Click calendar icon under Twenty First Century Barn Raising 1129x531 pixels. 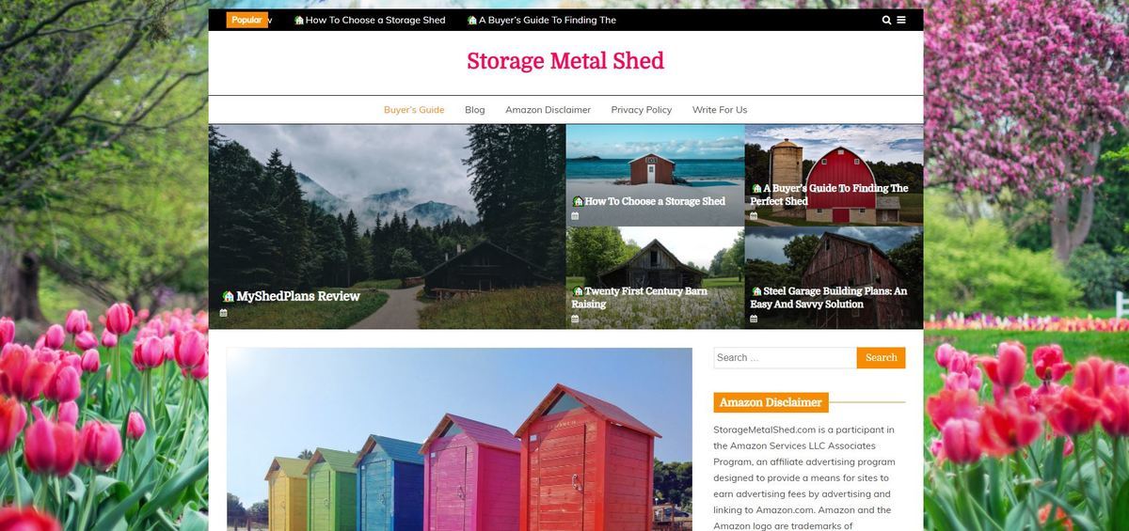click(575, 320)
